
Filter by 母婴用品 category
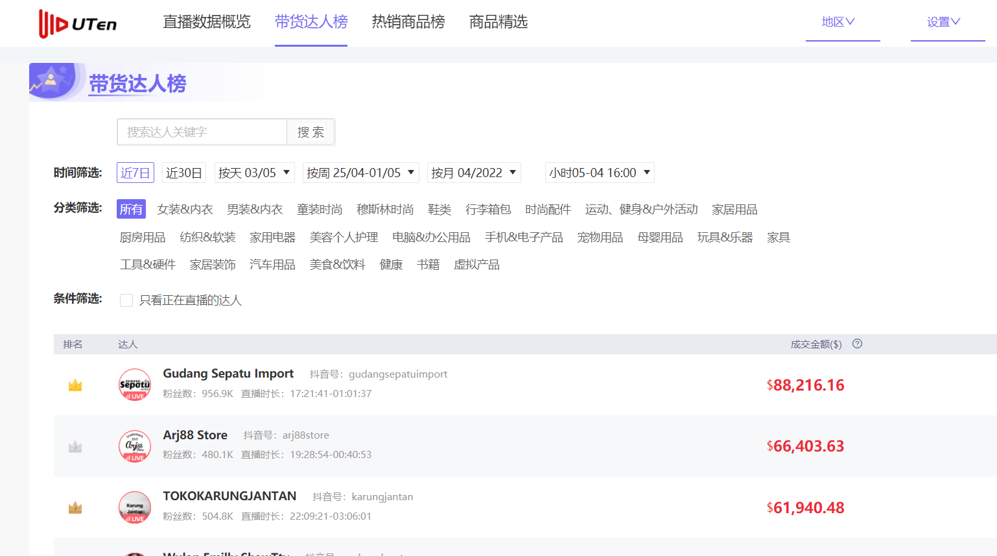(x=660, y=237)
